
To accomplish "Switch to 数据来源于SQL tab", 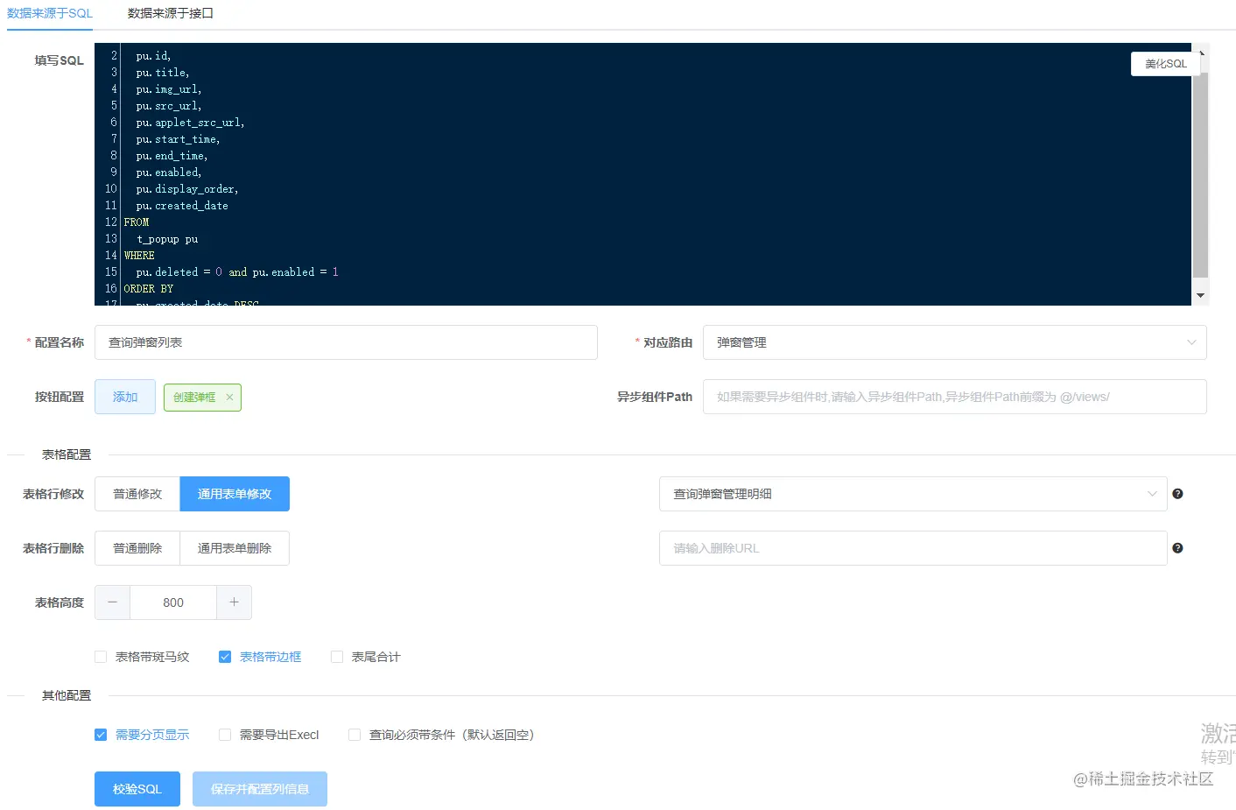I will pos(50,13).
